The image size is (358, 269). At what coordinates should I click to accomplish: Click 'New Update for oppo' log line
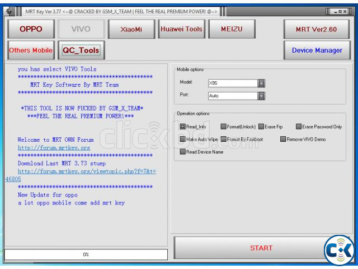[x=48, y=195]
